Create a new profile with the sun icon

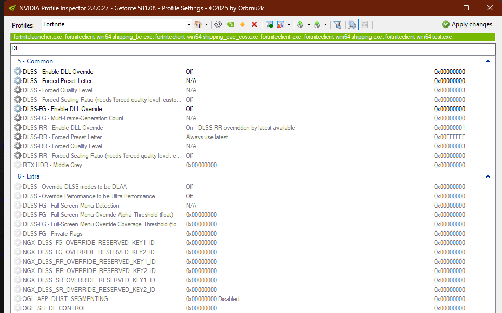[x=242, y=24]
